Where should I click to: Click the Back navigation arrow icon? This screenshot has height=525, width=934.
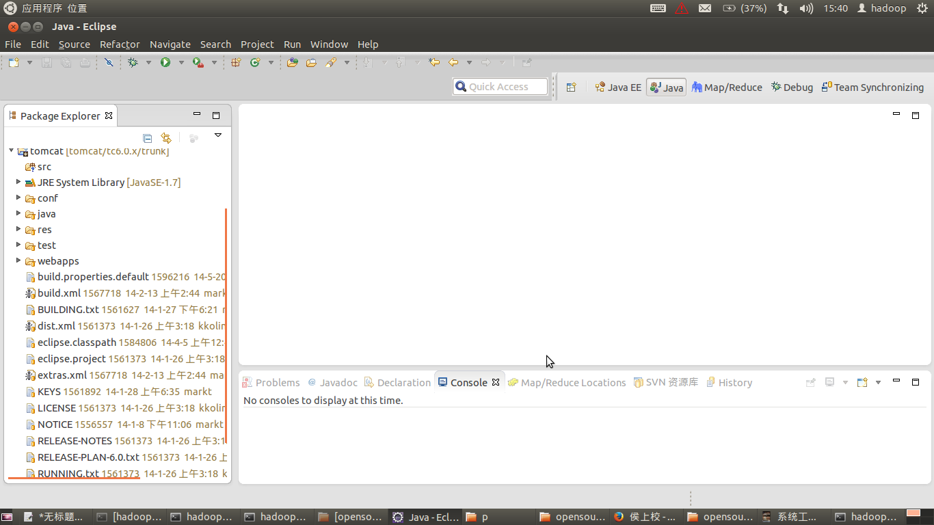pyautogui.click(x=453, y=62)
